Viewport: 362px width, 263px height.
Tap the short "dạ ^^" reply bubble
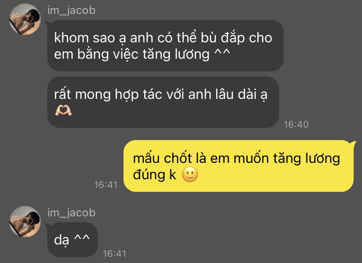click(72, 240)
